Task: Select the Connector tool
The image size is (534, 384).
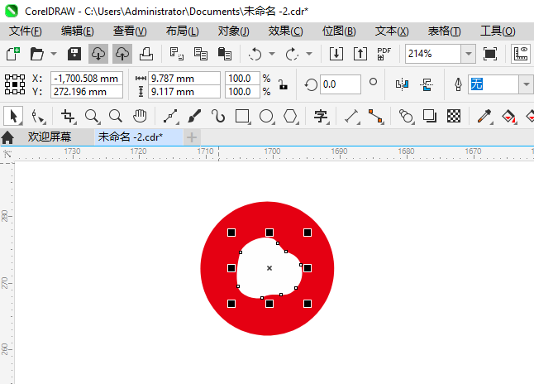Action: tap(375, 117)
